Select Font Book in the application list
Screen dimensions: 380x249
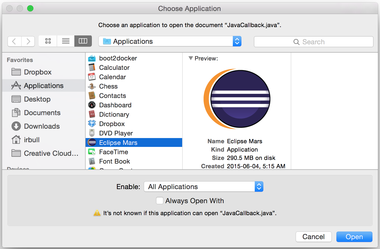click(x=114, y=161)
